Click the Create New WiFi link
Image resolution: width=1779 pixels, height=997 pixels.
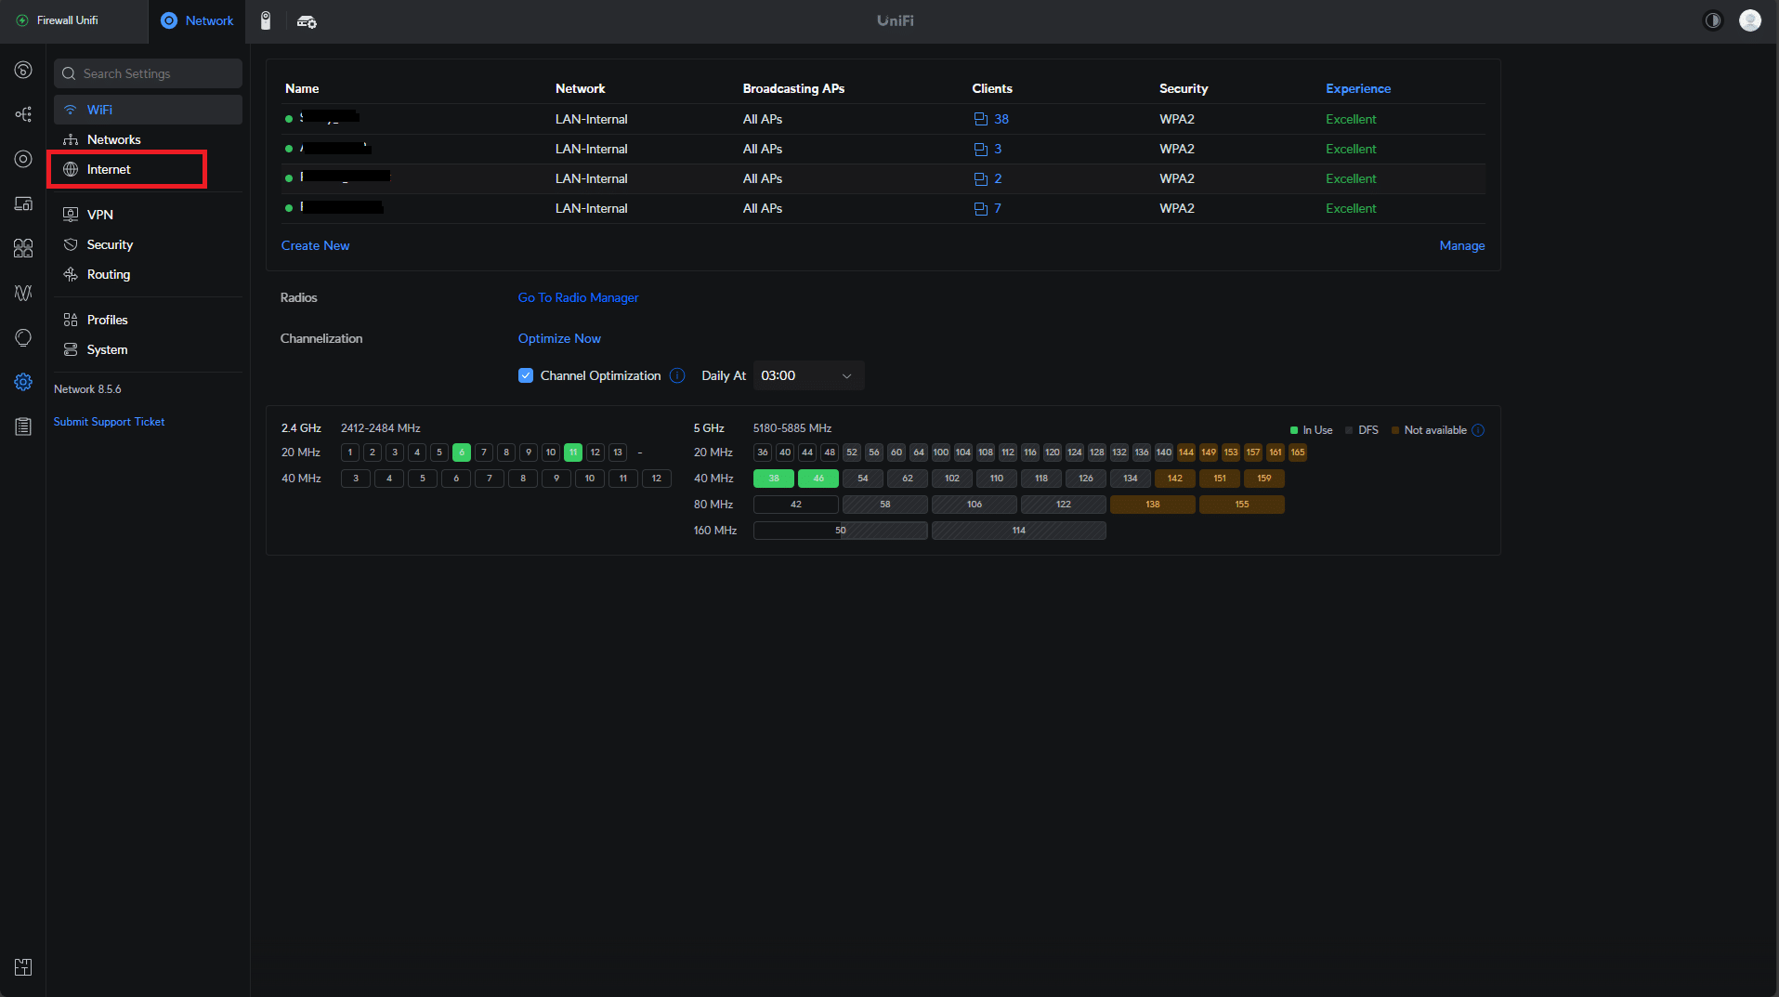315,245
